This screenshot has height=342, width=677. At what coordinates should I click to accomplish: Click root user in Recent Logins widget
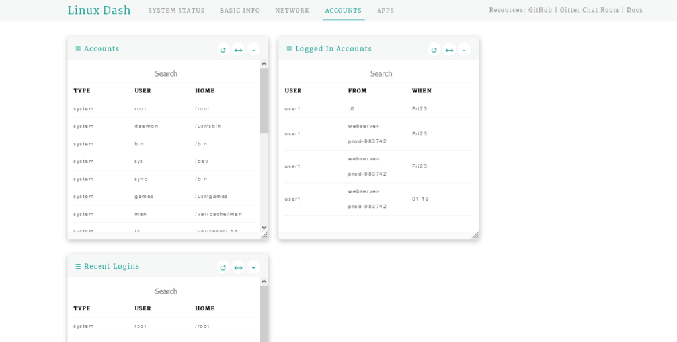pyautogui.click(x=140, y=326)
